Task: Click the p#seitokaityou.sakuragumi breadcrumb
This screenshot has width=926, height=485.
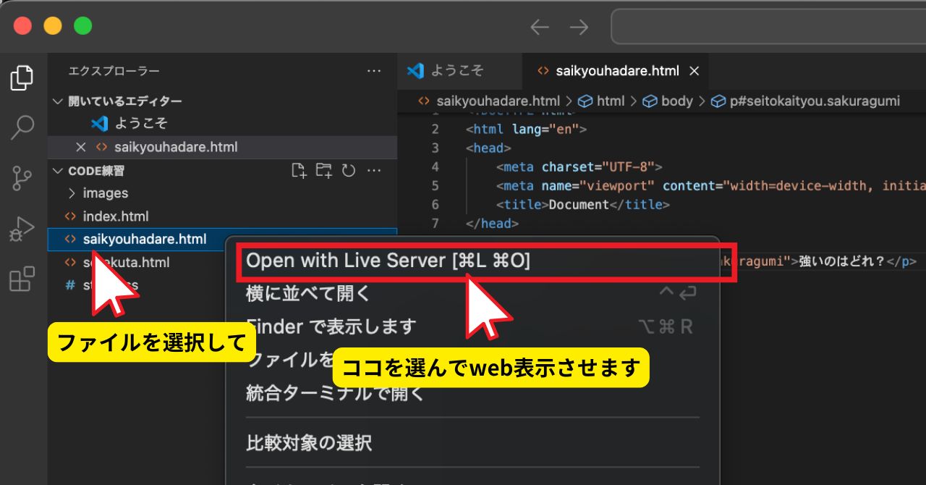Action: click(815, 101)
